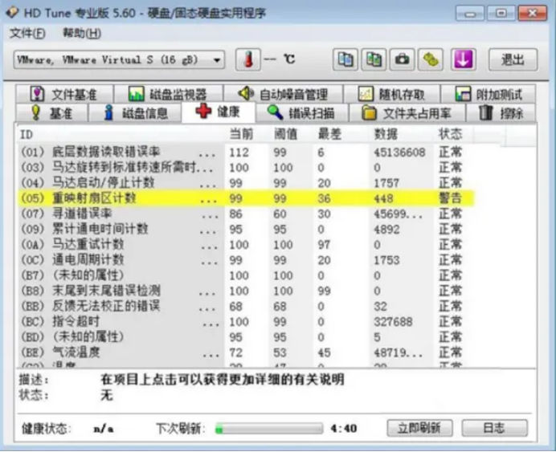
Task: Click the 警告 status in row 05
Action: click(x=450, y=198)
